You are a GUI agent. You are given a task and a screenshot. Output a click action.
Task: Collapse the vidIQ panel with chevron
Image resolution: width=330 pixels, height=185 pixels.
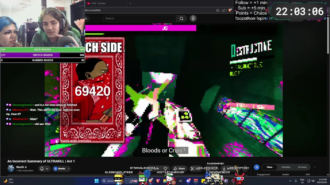coord(315,167)
